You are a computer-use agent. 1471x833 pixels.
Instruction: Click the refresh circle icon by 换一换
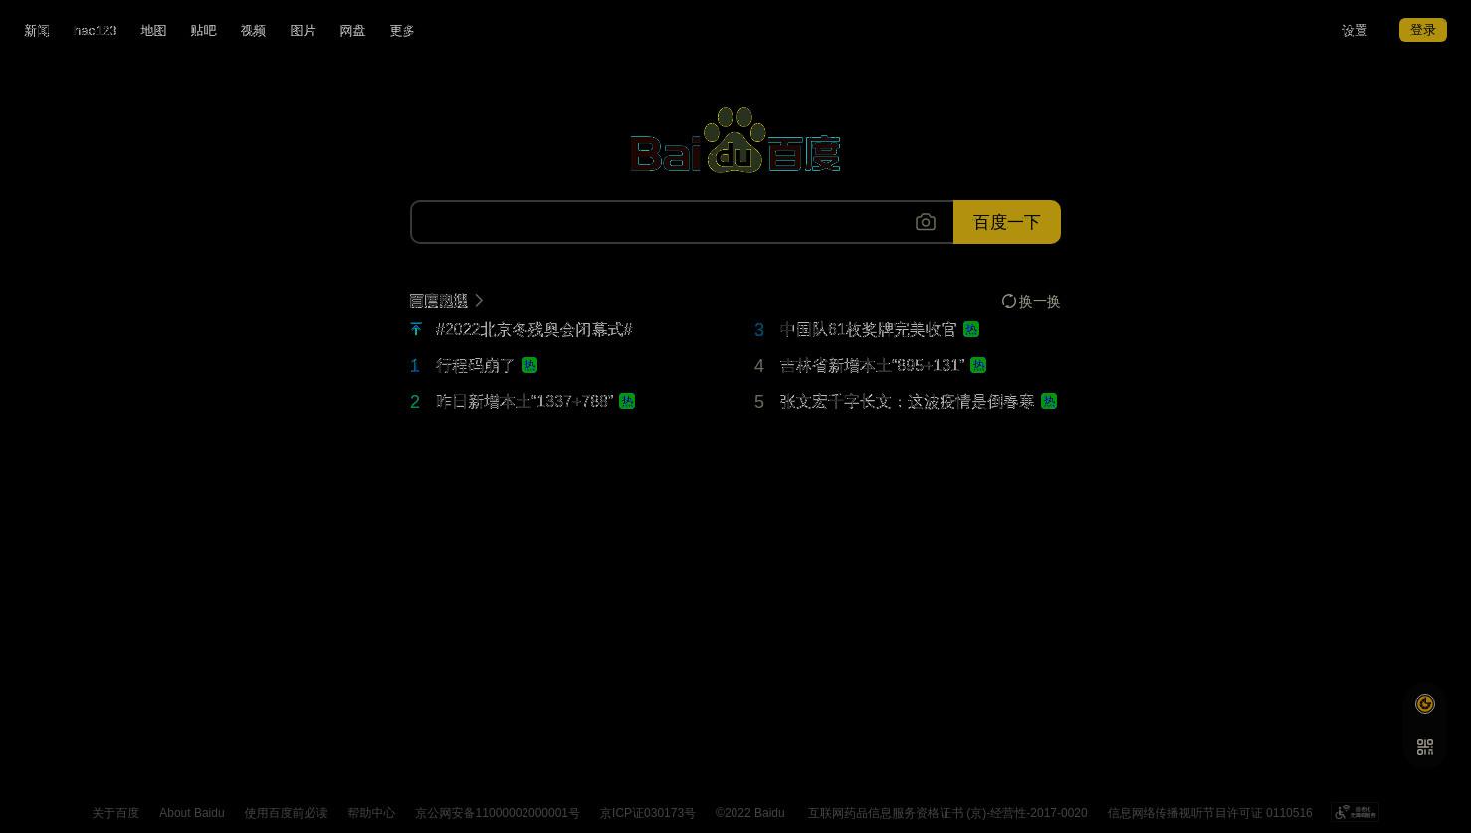[x=1009, y=301]
